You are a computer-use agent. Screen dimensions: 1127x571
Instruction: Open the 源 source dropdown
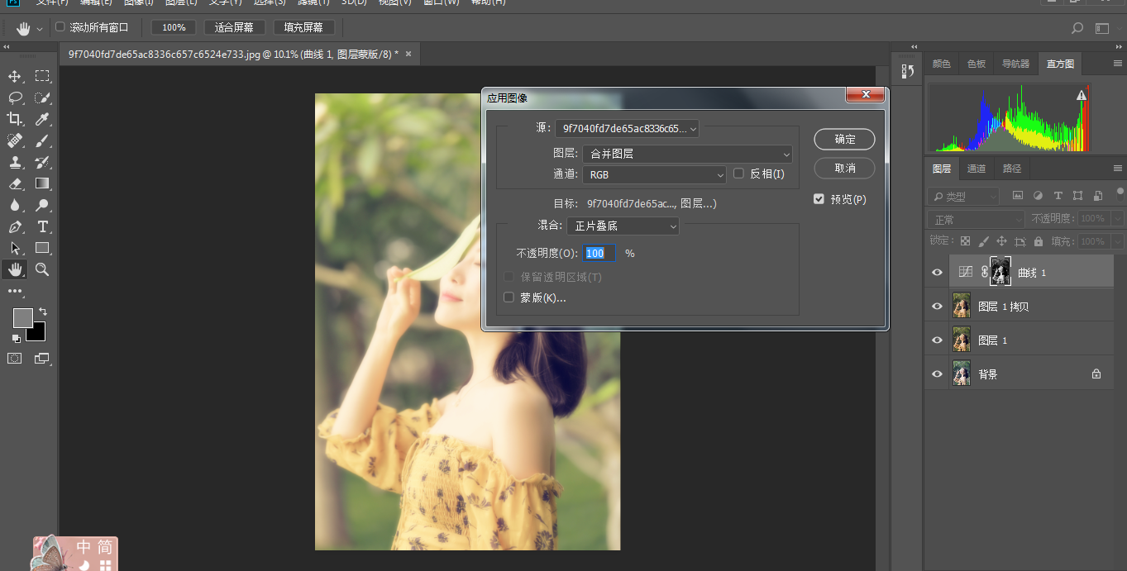click(x=628, y=128)
